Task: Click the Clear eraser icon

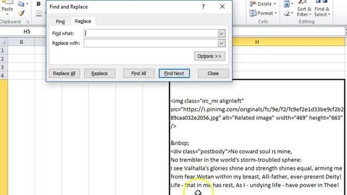Action: [x=287, y=14]
